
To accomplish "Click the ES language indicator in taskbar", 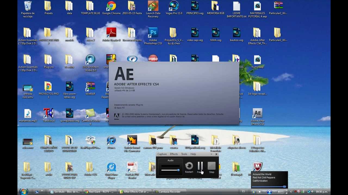I will coord(243,191).
